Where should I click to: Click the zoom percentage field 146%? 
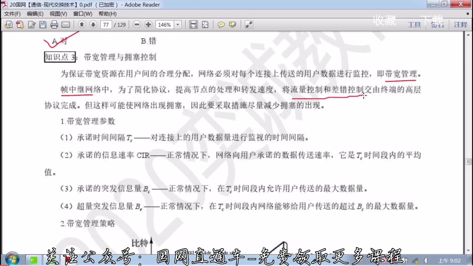click(x=165, y=25)
